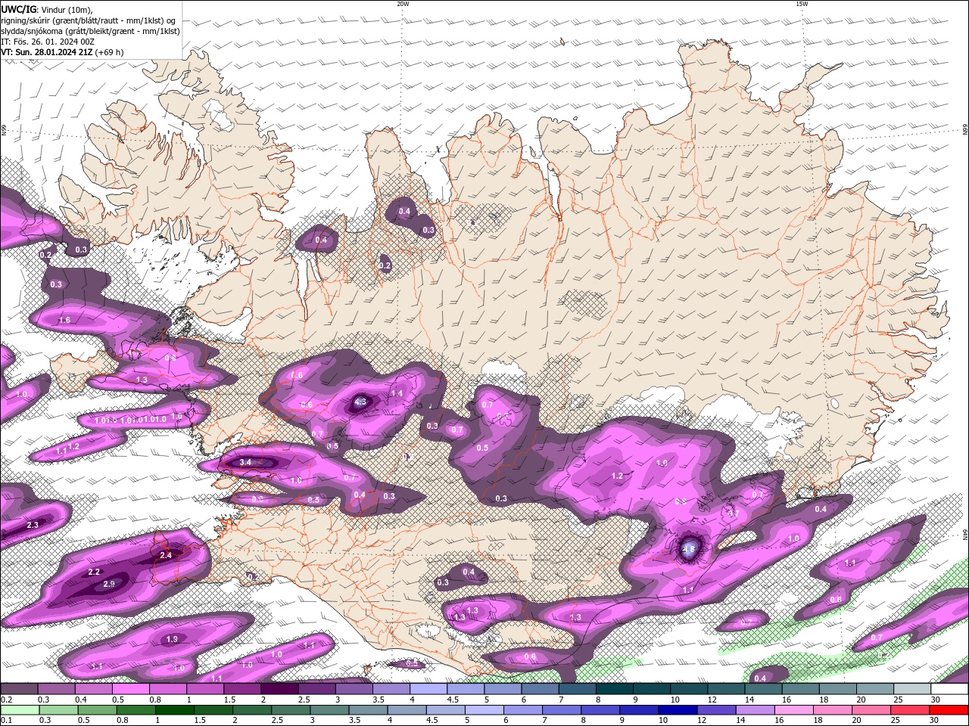
Task: Select white upper legend swatch above 30
Action: [949, 689]
